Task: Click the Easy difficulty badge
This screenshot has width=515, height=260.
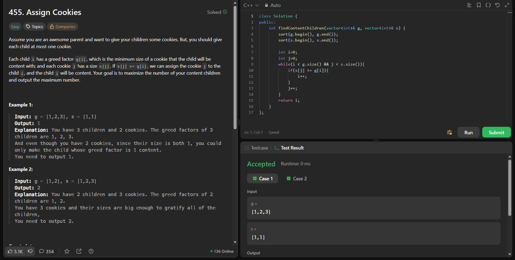Action: (15, 27)
